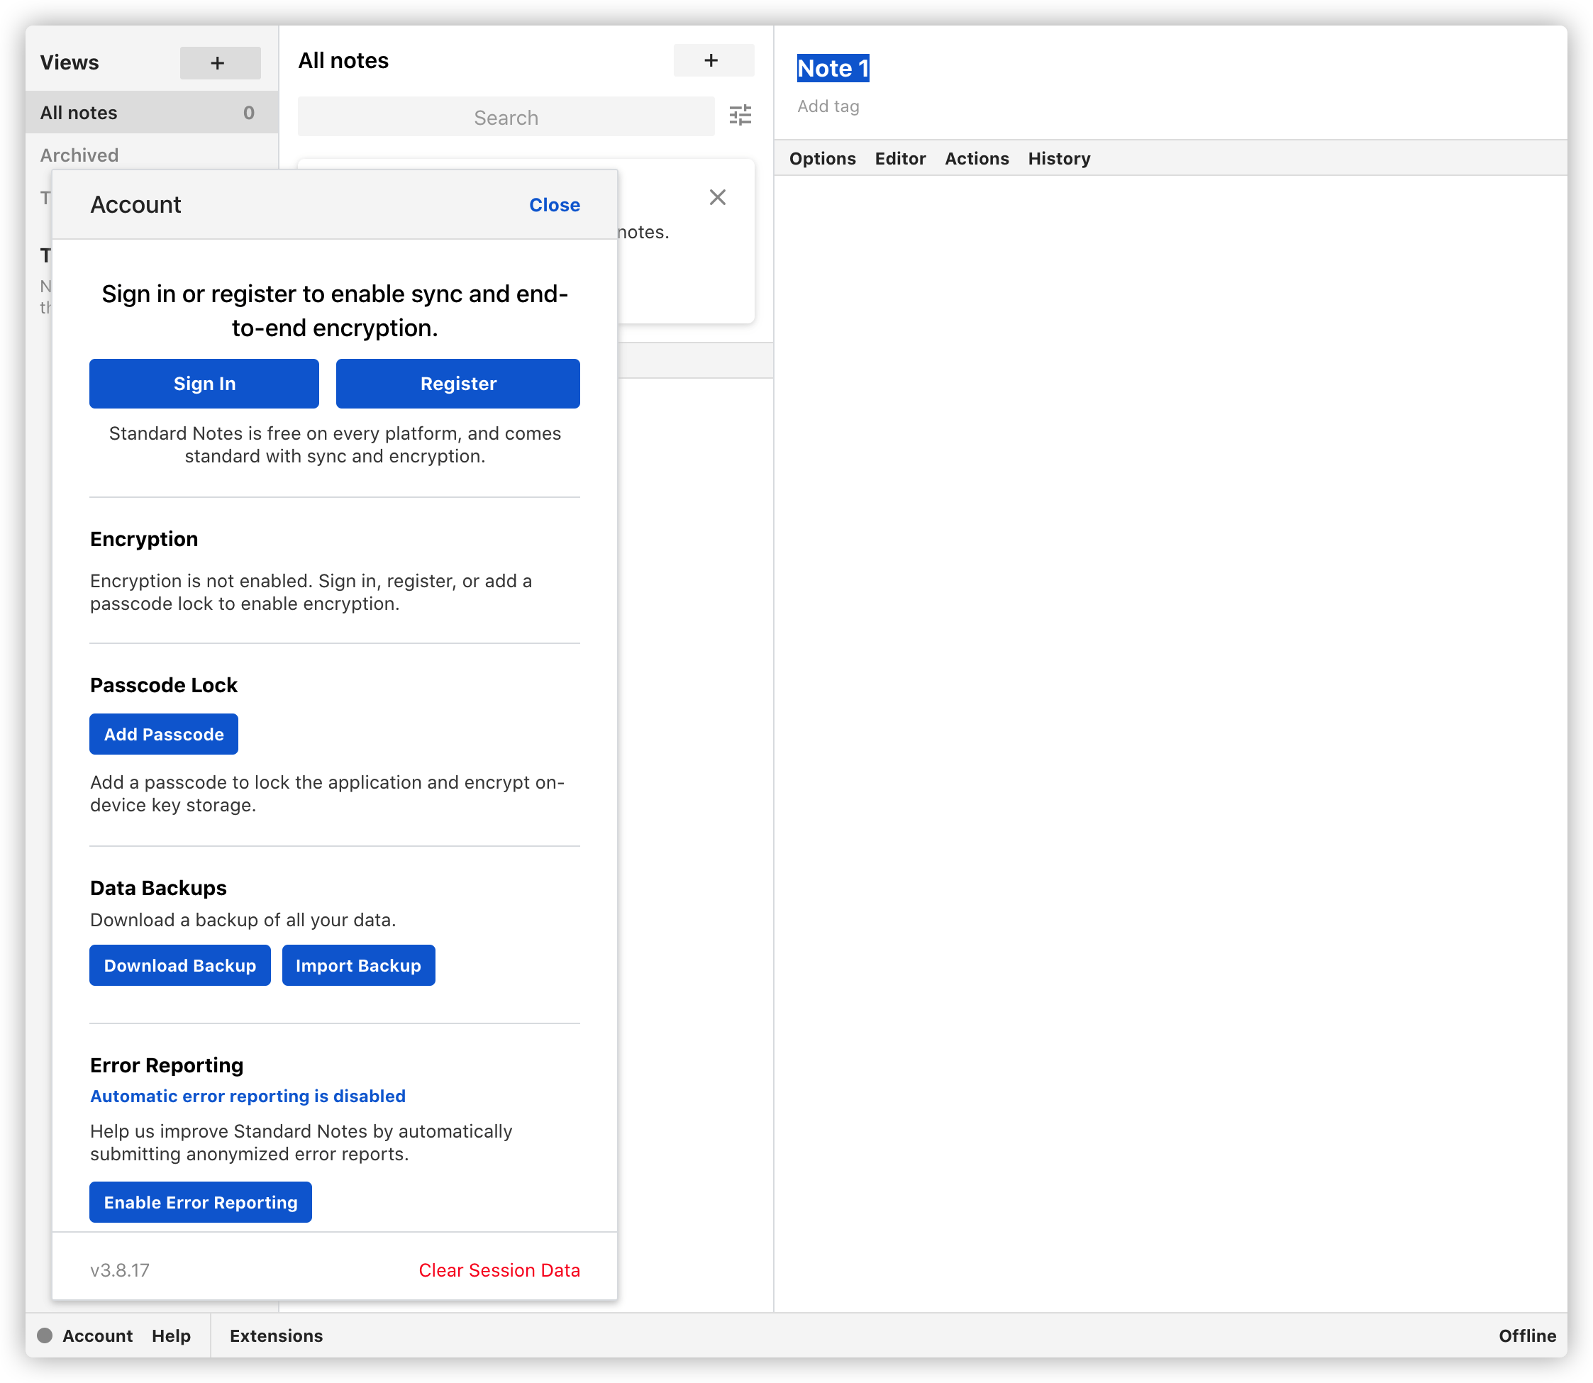
Task: Close the Account panel
Action: 554,204
